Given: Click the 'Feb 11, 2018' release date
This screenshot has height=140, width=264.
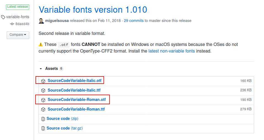Looking at the screenshot, I should pyautogui.click(x=109, y=21).
